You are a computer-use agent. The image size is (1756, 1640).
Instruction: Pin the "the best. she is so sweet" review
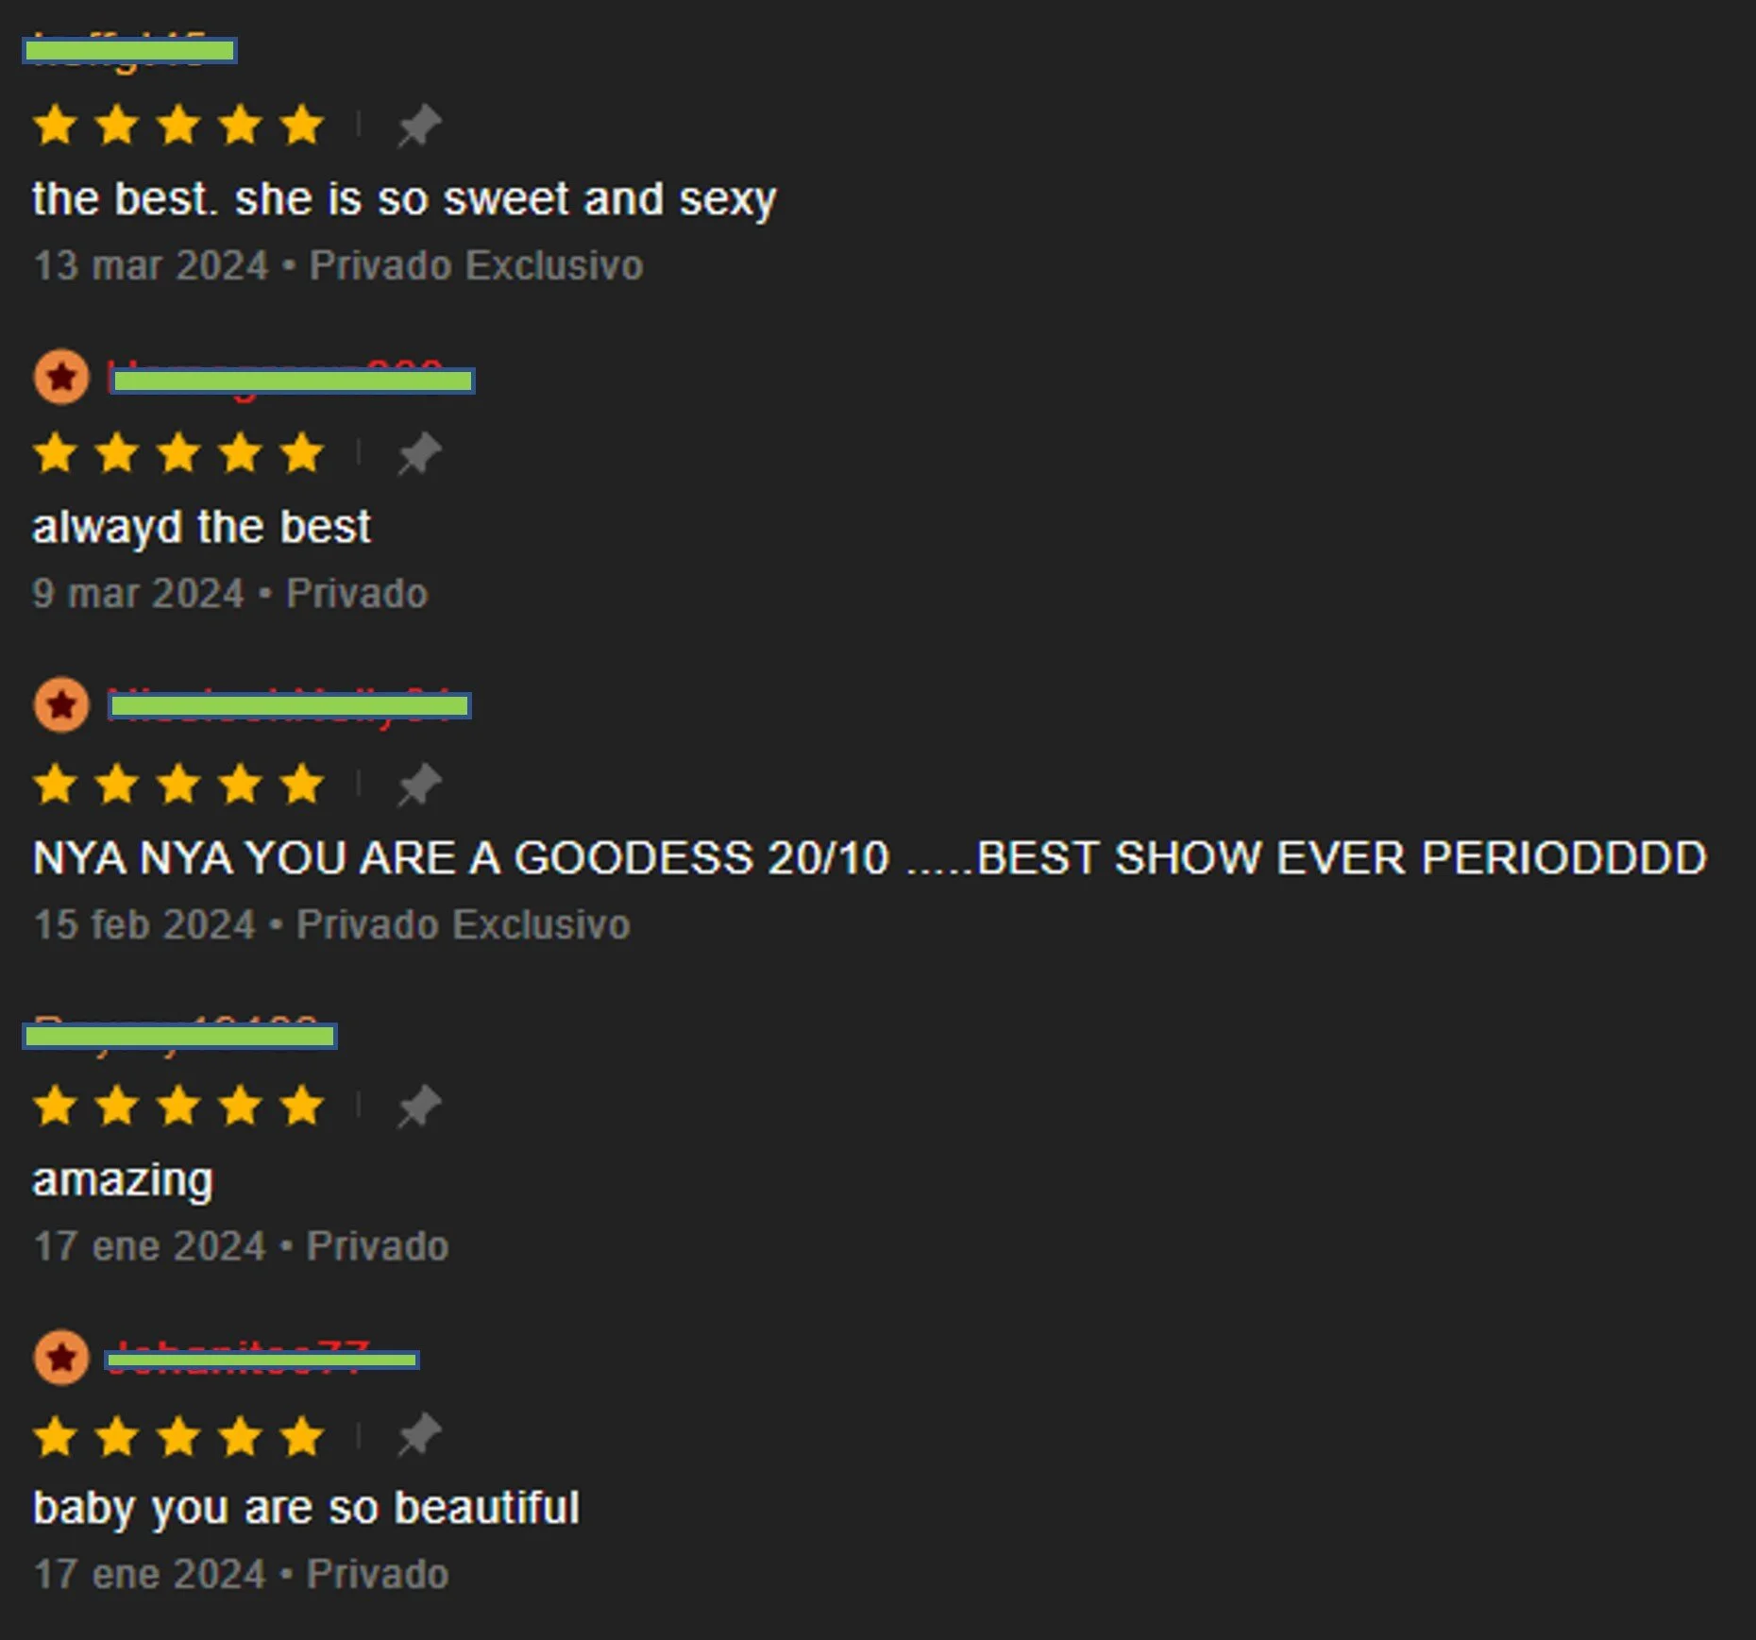[419, 126]
